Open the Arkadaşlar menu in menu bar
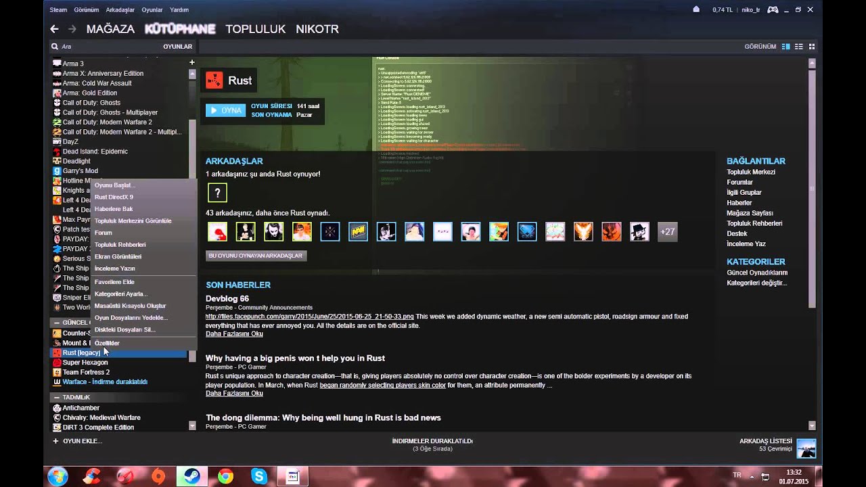866x487 pixels. tap(120, 10)
